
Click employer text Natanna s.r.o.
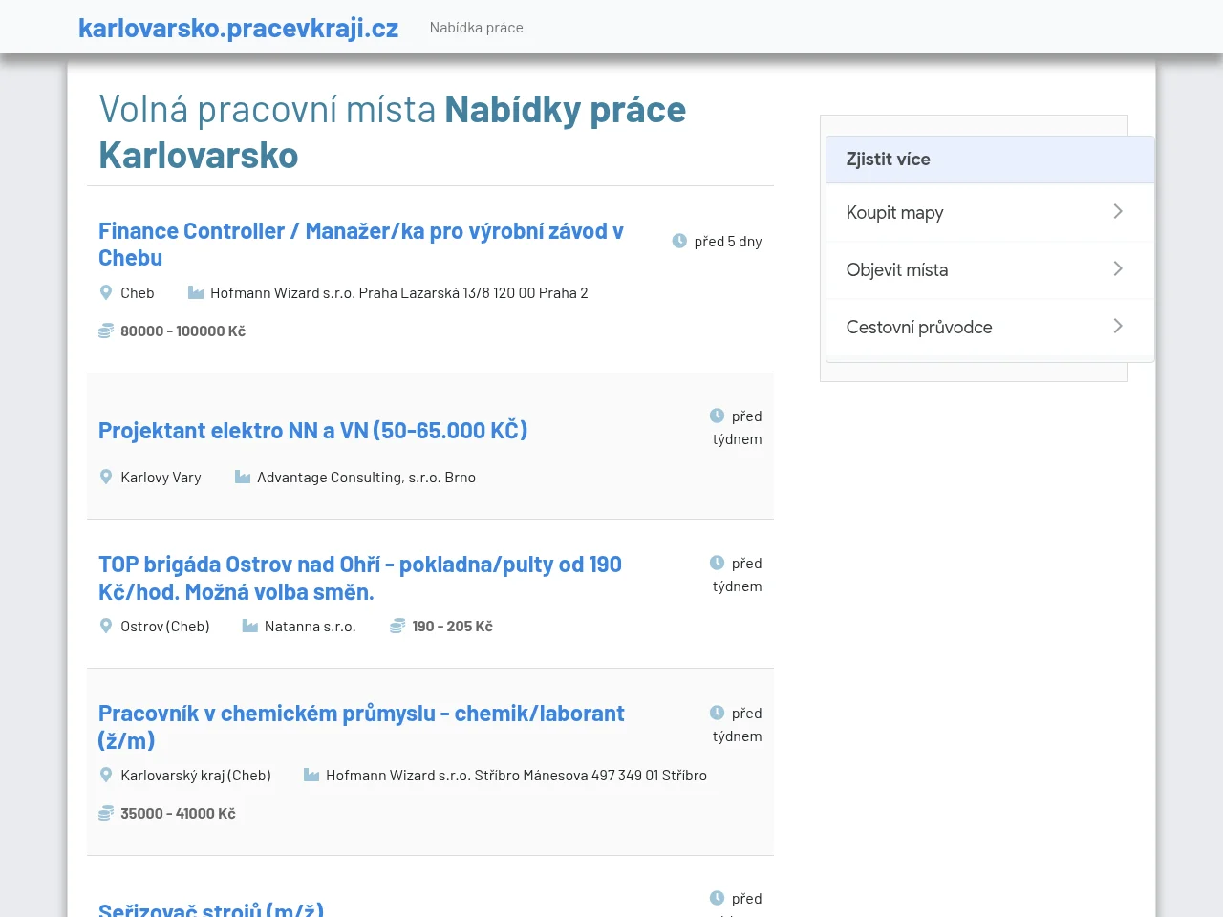(x=311, y=627)
